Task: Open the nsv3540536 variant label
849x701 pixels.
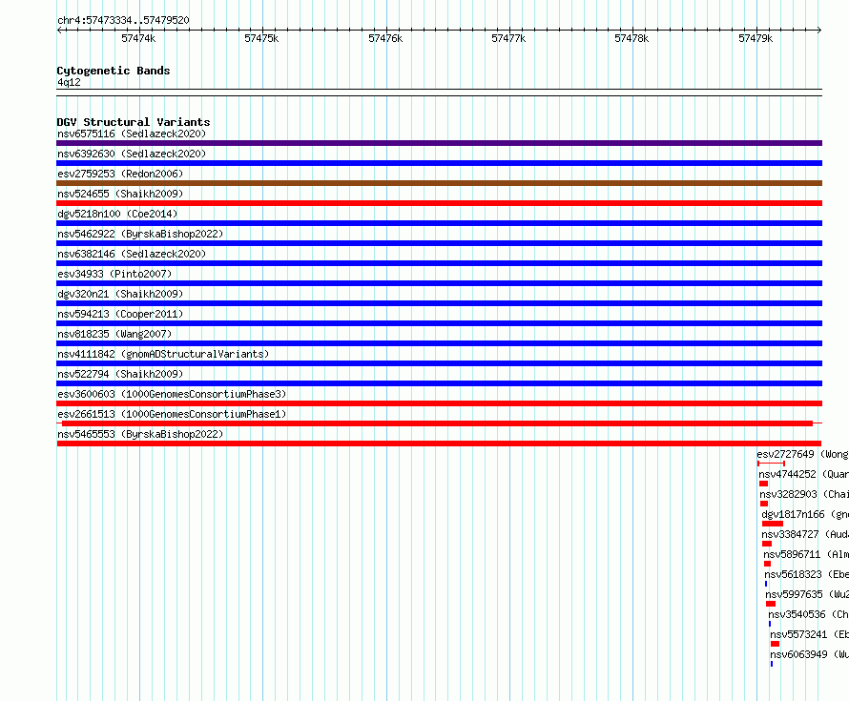Action: (x=808, y=614)
